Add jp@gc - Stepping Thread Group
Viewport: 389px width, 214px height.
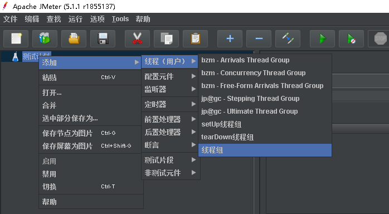pos(265,99)
